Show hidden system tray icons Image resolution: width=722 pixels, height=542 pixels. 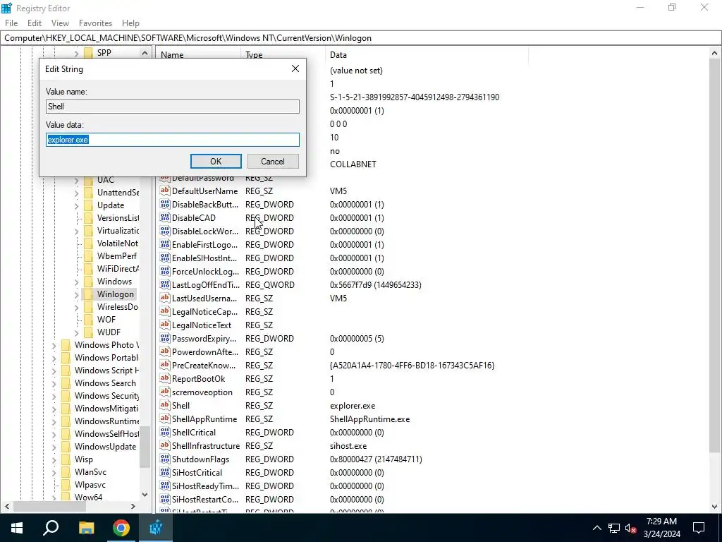[x=596, y=528]
